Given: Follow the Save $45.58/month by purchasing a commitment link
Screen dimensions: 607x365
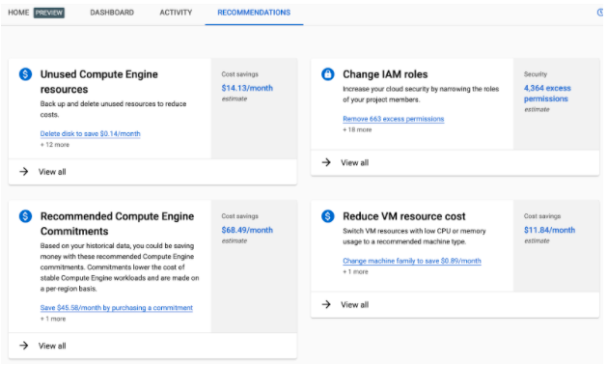Looking at the screenshot, I should tap(117, 308).
